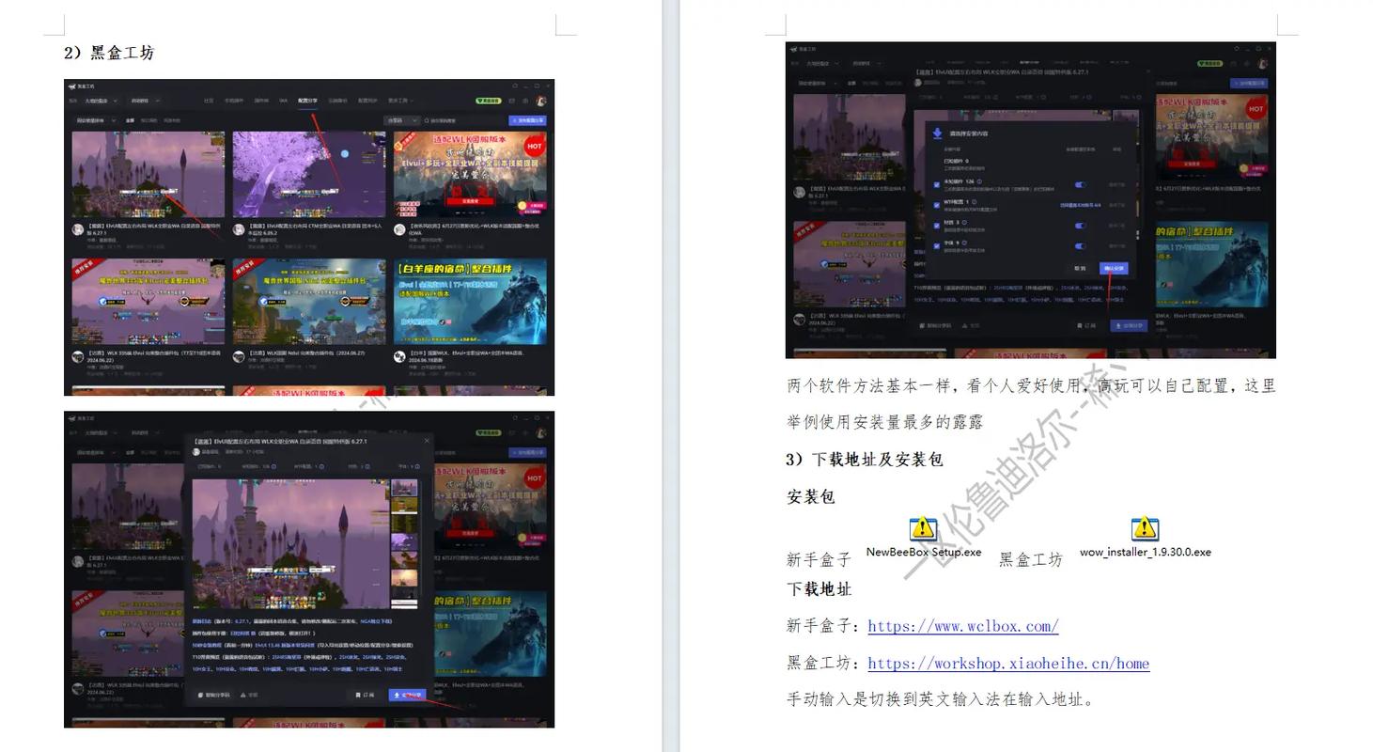
Task: Open the WLK国服 Ndui 整合插件包 card
Action: [309, 302]
